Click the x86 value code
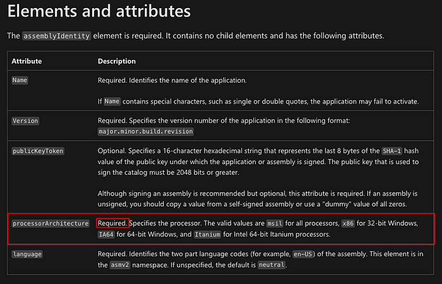The height and width of the screenshot is (284, 442). 349,223
